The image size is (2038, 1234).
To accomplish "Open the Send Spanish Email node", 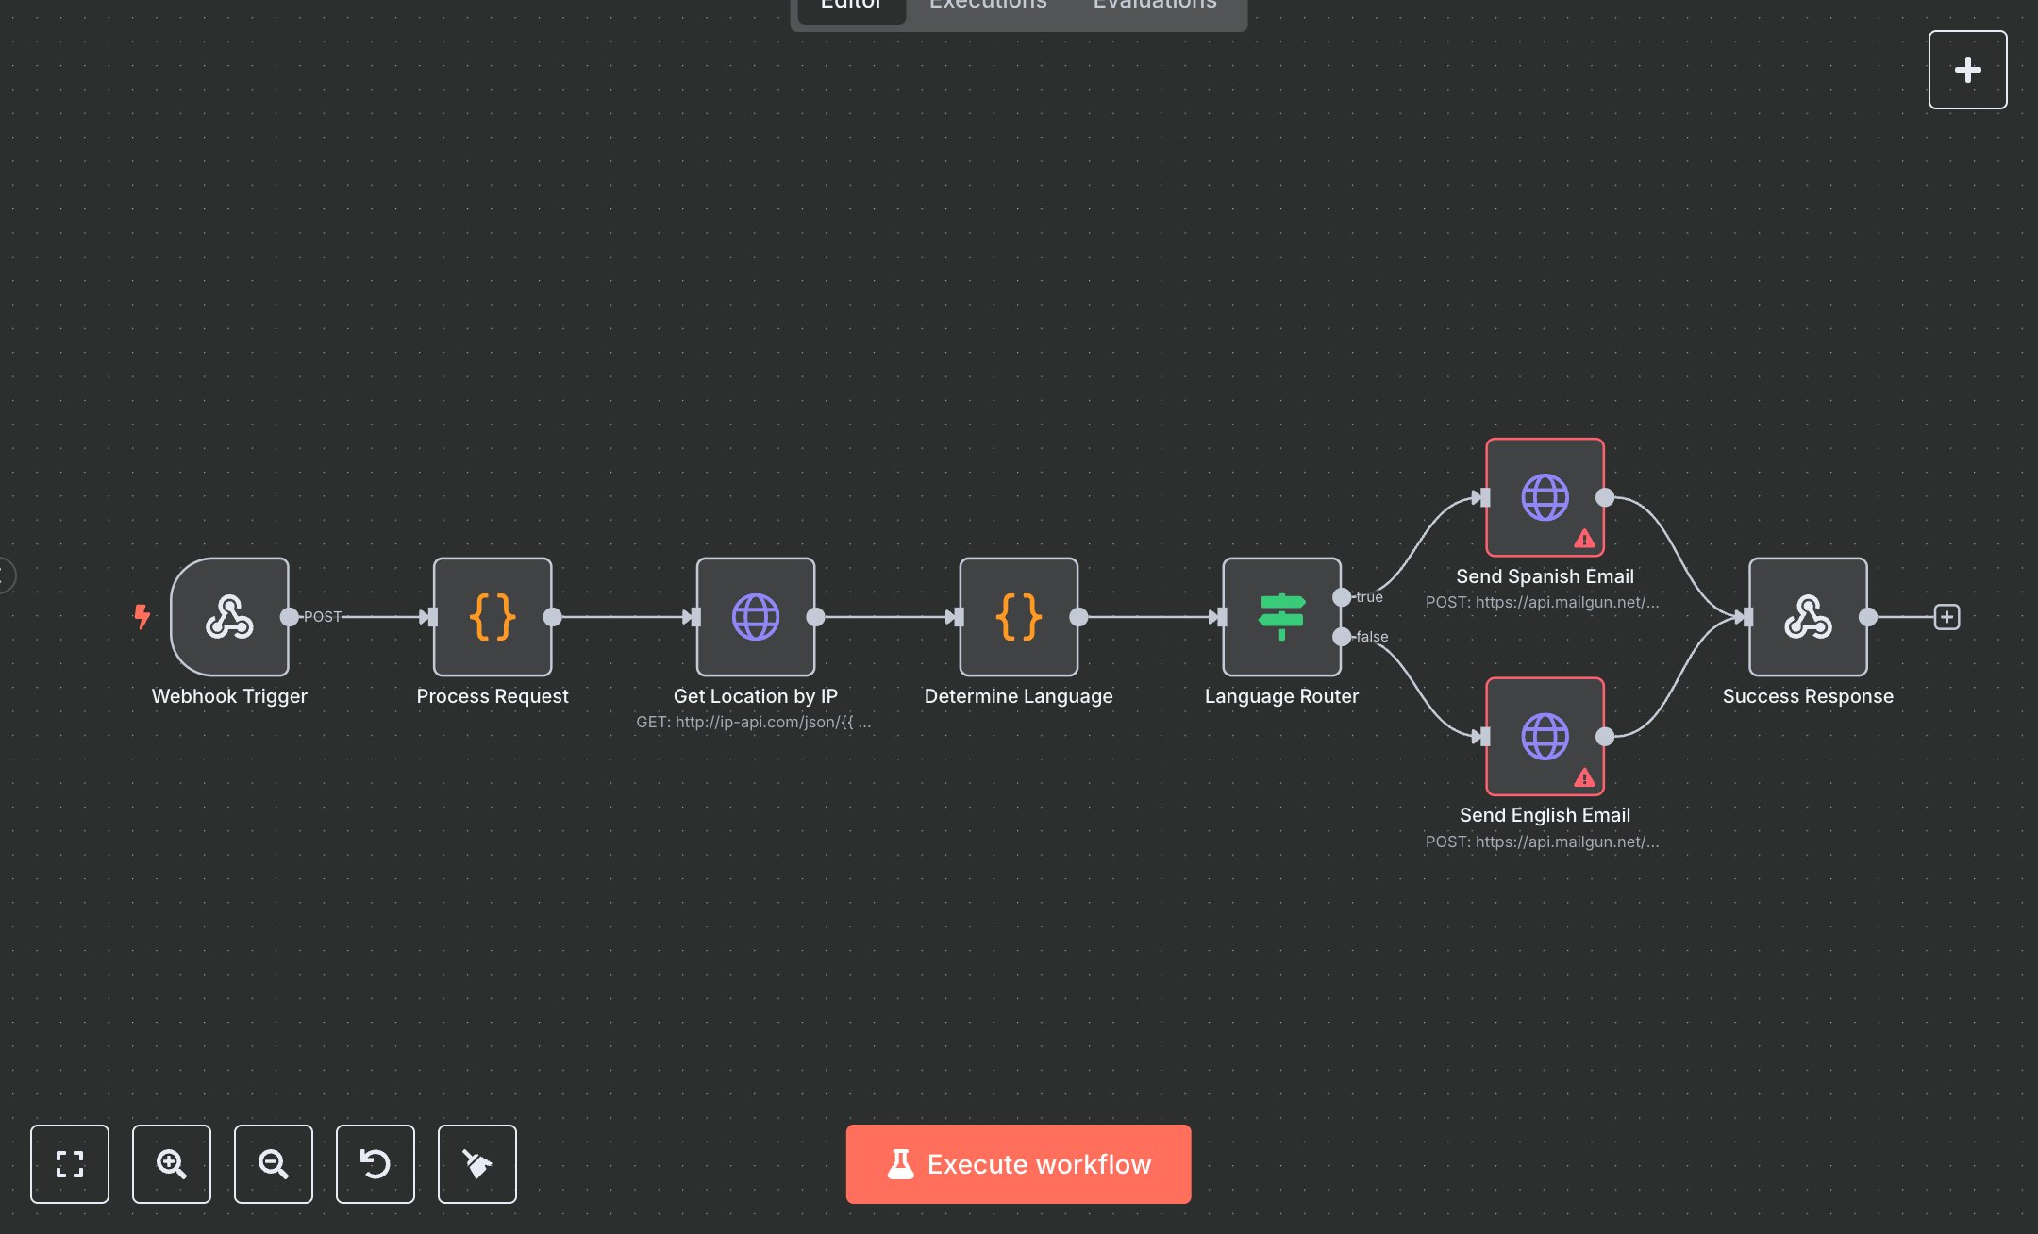I will (x=1545, y=497).
